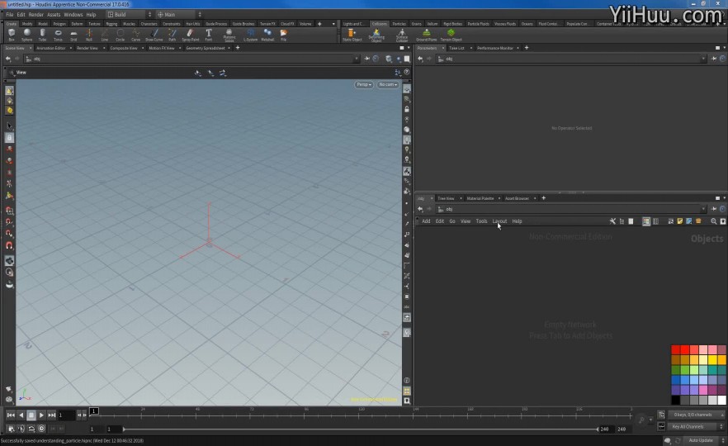The height and width of the screenshot is (446, 728).
Task: Pick the bright red color swatch
Action: pyautogui.click(x=685, y=349)
